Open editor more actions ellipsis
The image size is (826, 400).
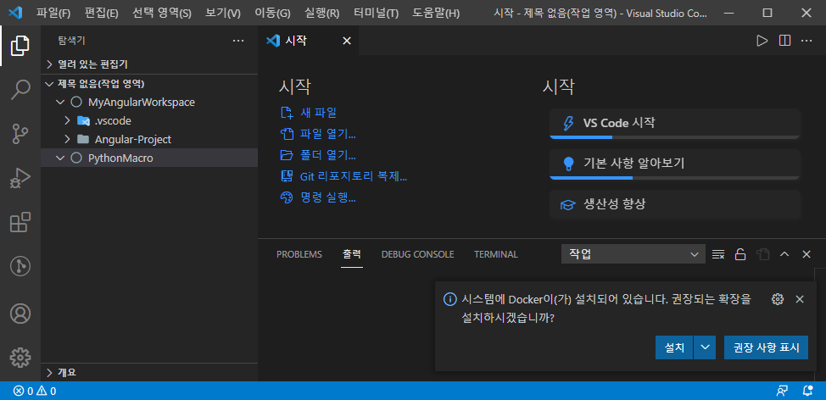[806, 41]
